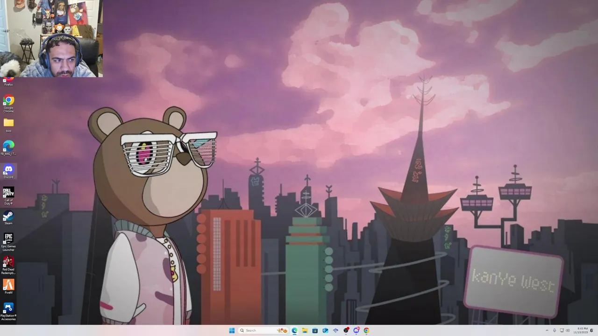598x336 pixels.
Task: Open network settings tray icon
Action: 562,330
